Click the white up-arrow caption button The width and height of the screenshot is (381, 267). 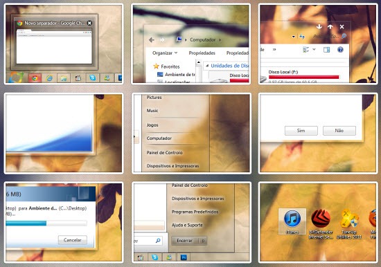[330, 26]
